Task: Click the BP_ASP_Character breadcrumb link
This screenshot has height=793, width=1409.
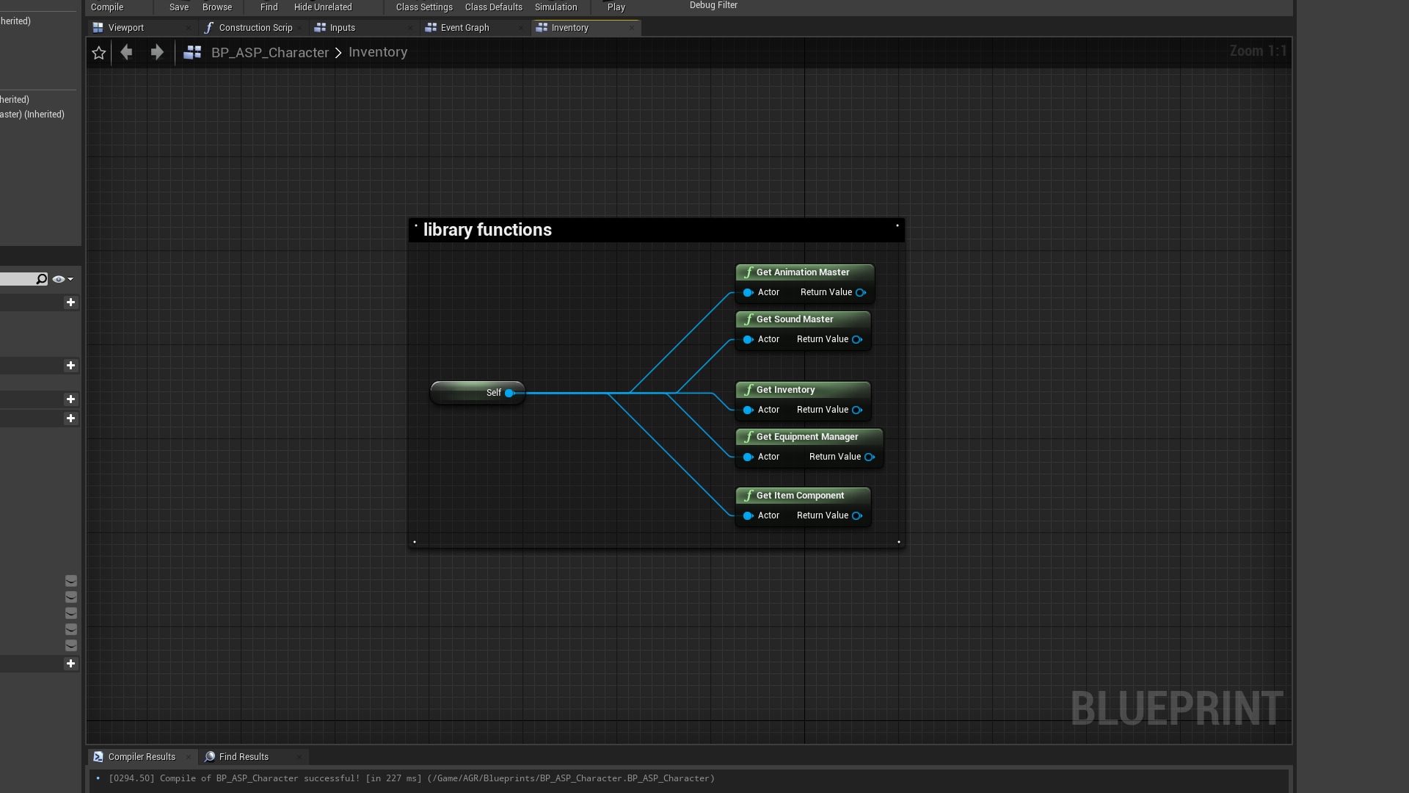Action: click(269, 53)
